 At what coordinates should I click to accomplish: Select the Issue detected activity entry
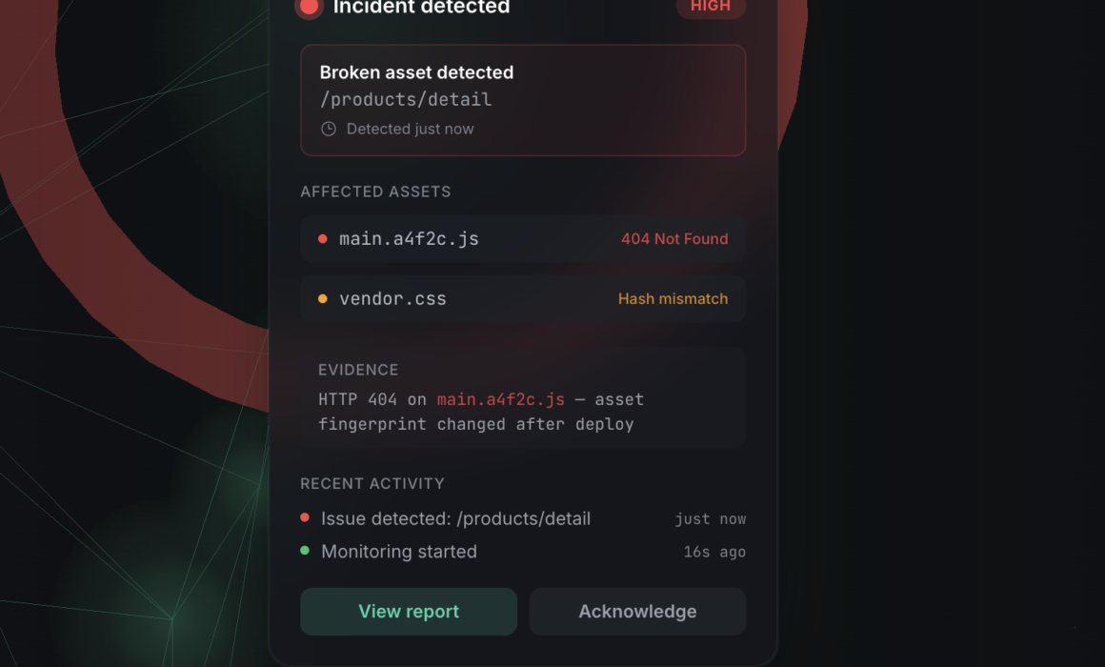[523, 519]
